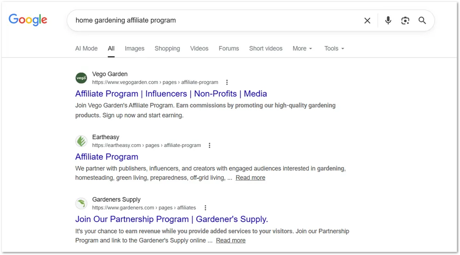
Task: Open Eartheasy leaf favicon icon
Action: [81, 141]
